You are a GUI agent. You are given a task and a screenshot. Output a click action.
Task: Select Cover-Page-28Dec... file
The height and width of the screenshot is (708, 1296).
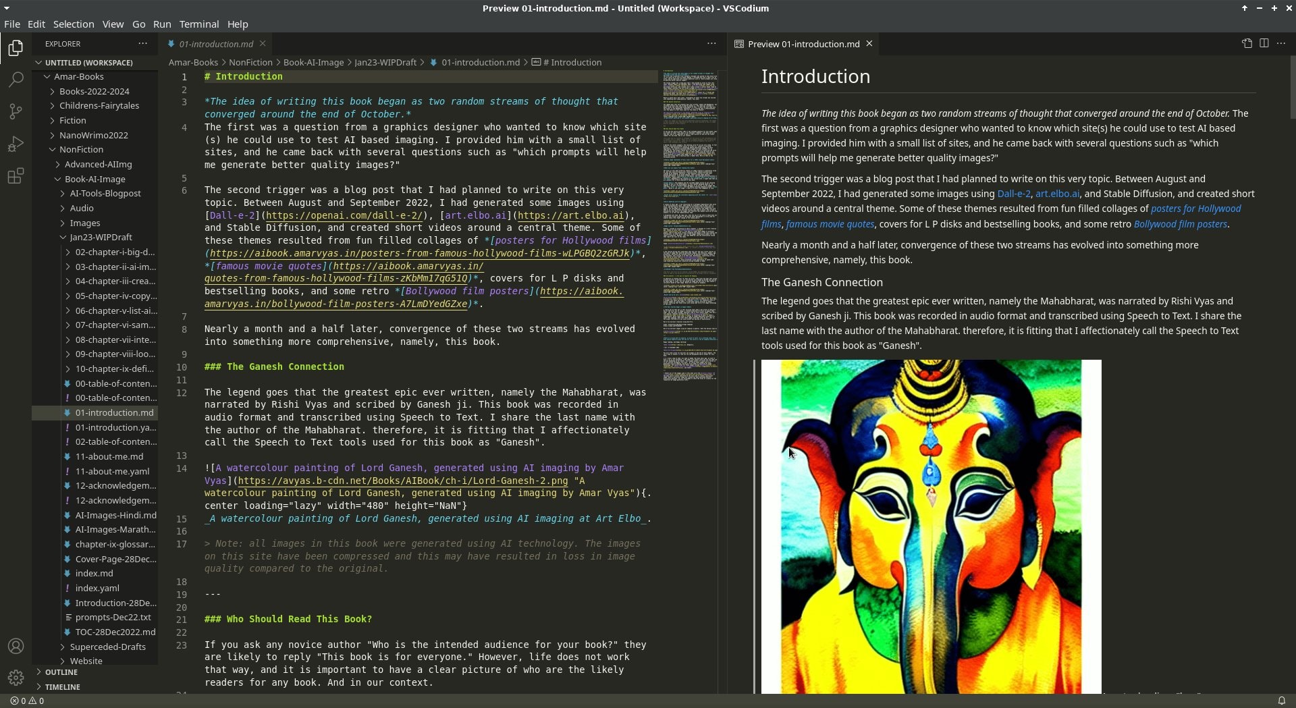[115, 560]
